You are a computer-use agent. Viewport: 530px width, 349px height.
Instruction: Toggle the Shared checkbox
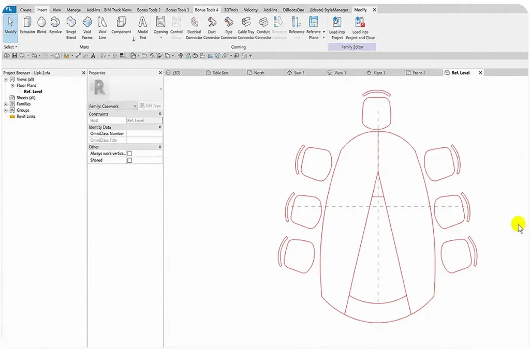129,160
